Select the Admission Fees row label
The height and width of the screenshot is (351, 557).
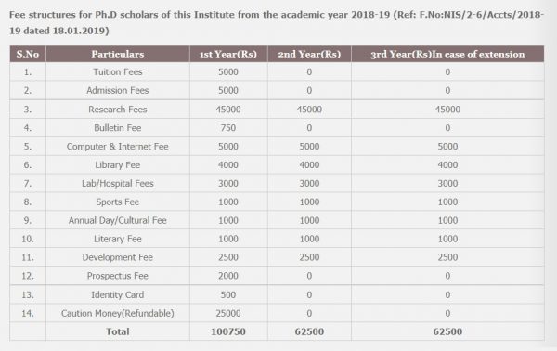(x=118, y=91)
